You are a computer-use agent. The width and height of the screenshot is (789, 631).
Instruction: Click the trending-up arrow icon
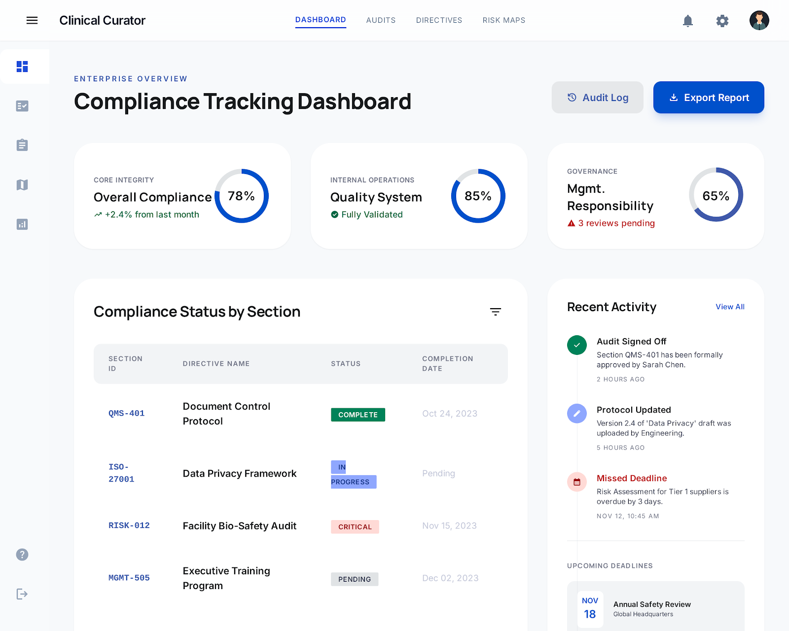[98, 215]
